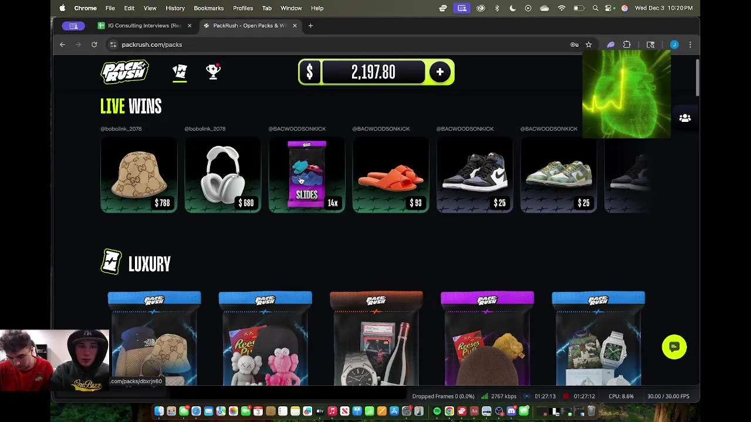The height and width of the screenshot is (422, 751).
Task: Open the Profiles menu
Action: (242, 8)
